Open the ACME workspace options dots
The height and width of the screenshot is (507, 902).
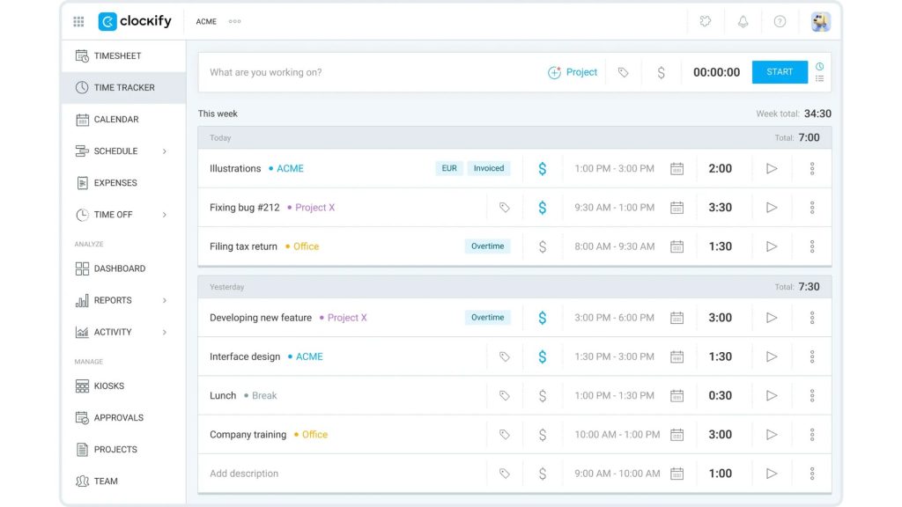click(x=234, y=21)
